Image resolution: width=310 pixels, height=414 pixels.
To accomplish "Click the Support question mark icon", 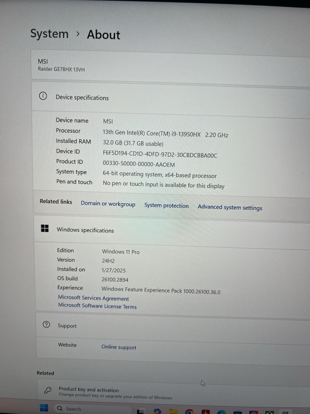I will point(47,324).
